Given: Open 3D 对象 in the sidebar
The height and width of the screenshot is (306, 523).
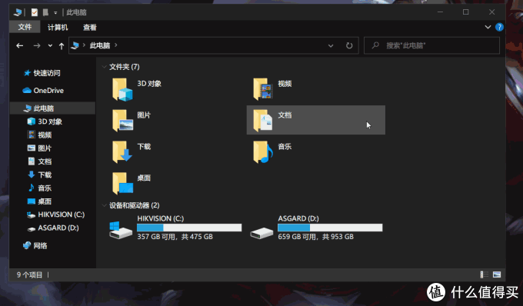Looking at the screenshot, I should [45, 121].
